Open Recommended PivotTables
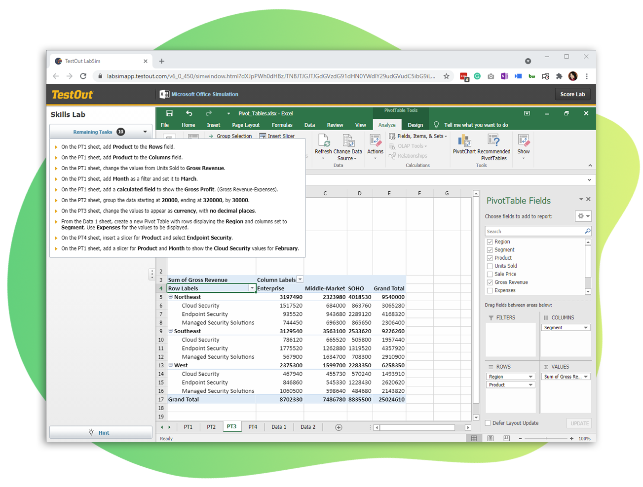 click(x=494, y=147)
